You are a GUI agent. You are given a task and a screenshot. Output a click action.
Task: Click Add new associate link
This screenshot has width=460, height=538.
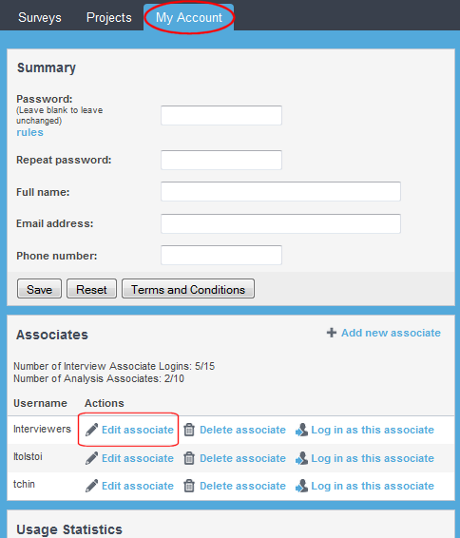[x=391, y=333]
